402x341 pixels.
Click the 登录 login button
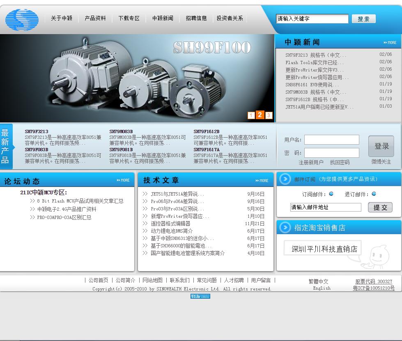[x=381, y=146]
